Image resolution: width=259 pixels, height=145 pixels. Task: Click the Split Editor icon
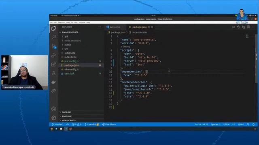[x=248, y=27]
